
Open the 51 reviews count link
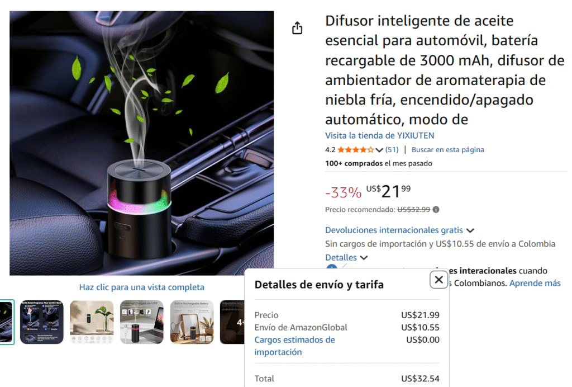point(392,150)
